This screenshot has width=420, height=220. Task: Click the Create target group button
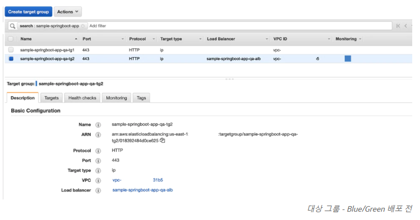coord(28,12)
